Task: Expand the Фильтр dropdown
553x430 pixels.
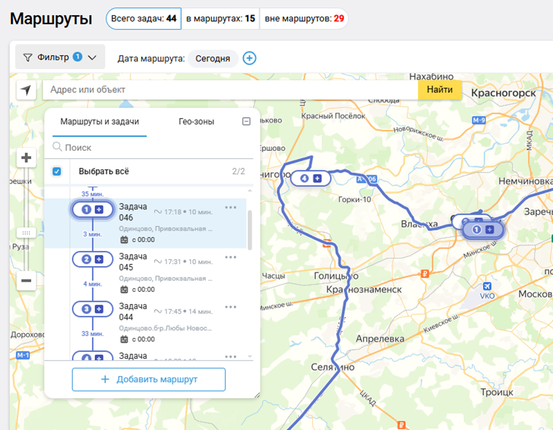Action: click(x=59, y=58)
